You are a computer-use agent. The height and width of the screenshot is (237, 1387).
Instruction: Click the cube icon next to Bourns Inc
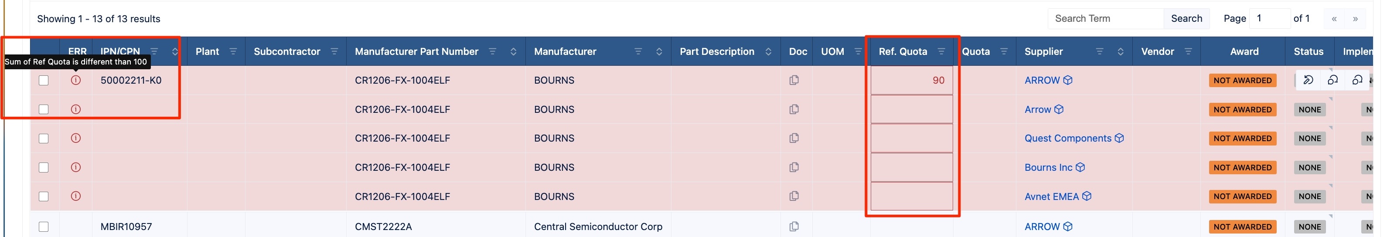[x=1080, y=167]
